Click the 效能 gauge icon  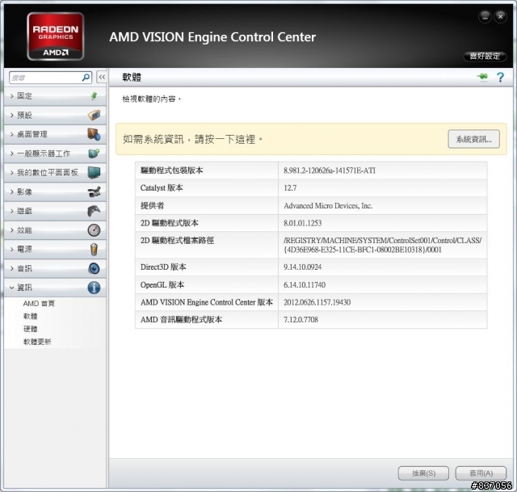(x=94, y=229)
